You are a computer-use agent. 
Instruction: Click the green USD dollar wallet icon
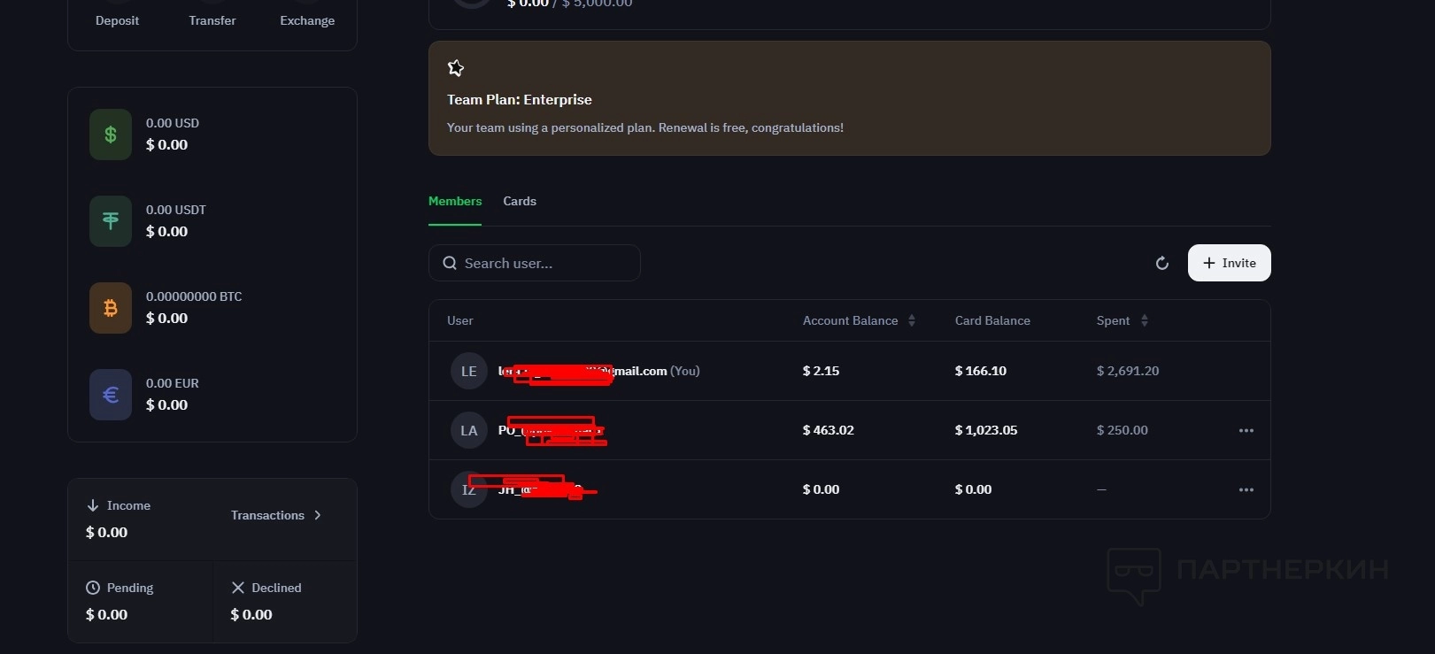pos(111,135)
